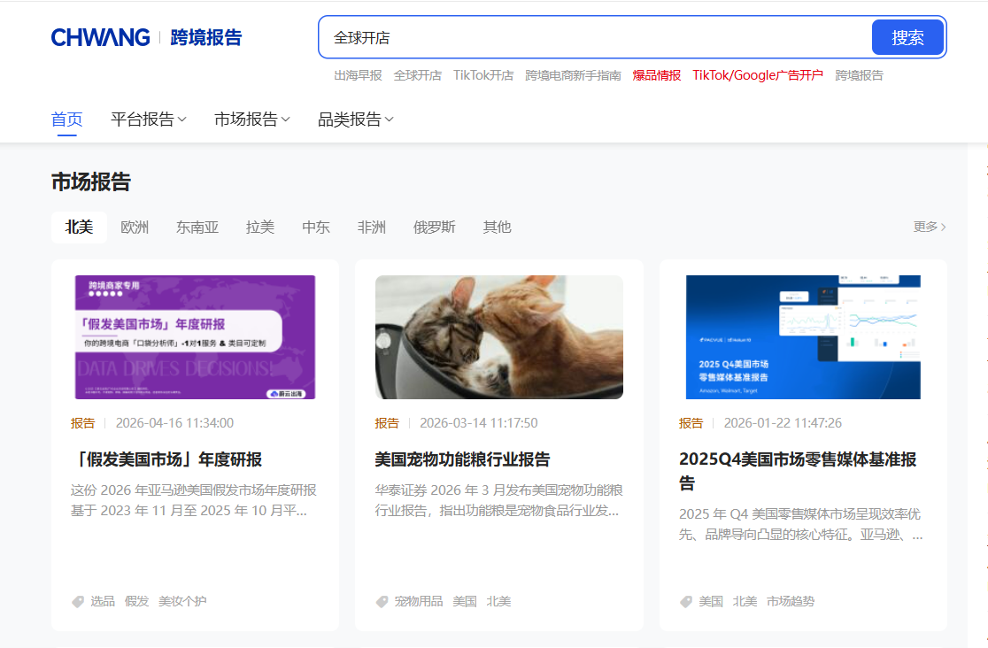Open the 品类报告 dropdown menu

tap(355, 120)
